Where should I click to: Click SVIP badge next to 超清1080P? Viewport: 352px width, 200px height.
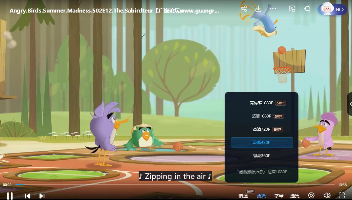click(x=279, y=117)
